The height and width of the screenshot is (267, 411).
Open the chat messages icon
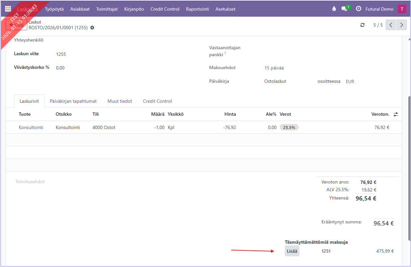[344, 9]
